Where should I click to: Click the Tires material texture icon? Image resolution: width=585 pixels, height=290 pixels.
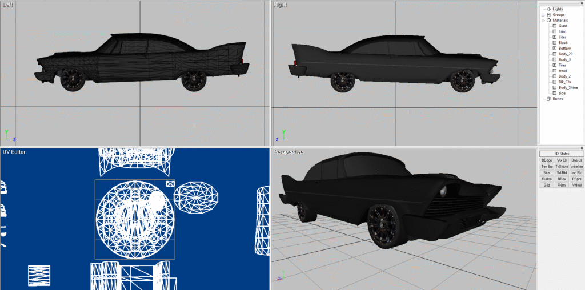pos(554,65)
